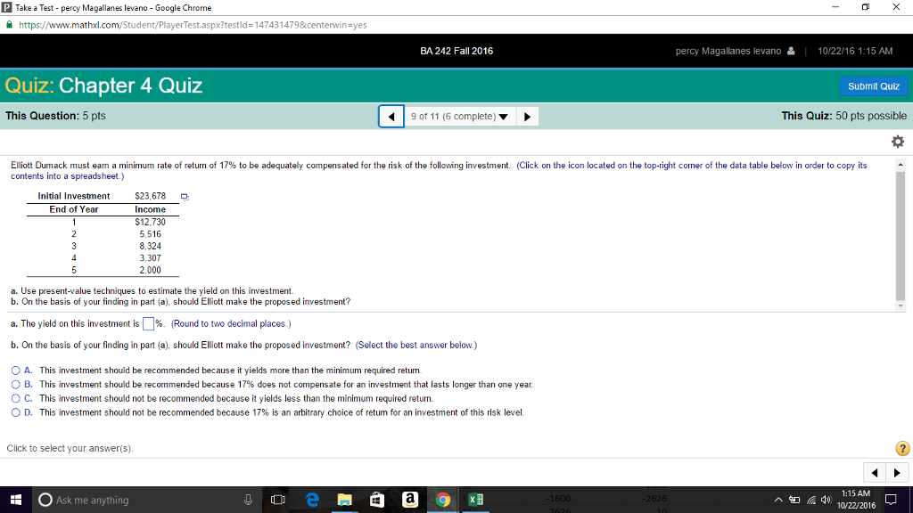Screen dimensions: 913x513
Task: Open the Amazon taskbar icon
Action: (410, 500)
